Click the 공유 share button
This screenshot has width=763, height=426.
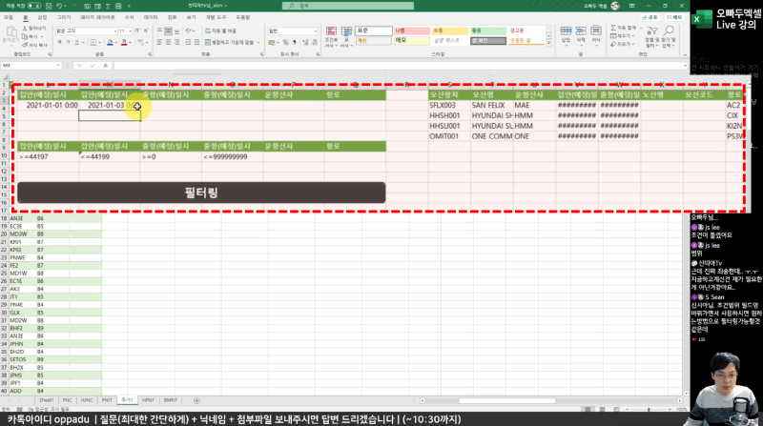[x=650, y=17]
